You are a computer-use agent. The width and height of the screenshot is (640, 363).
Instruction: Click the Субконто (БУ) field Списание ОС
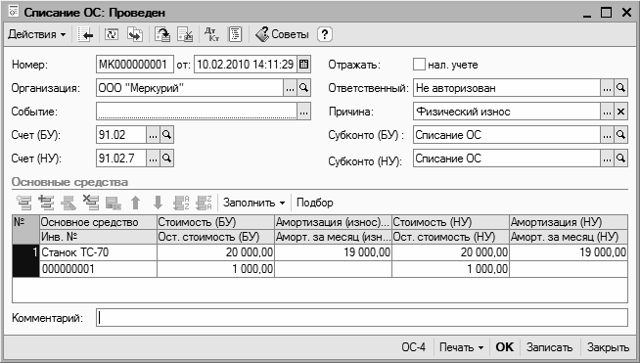click(x=507, y=135)
